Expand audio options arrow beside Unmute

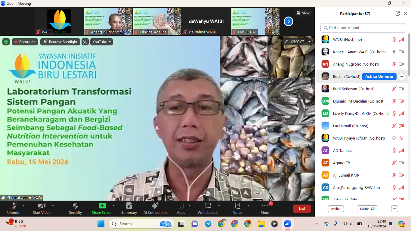click(23, 206)
